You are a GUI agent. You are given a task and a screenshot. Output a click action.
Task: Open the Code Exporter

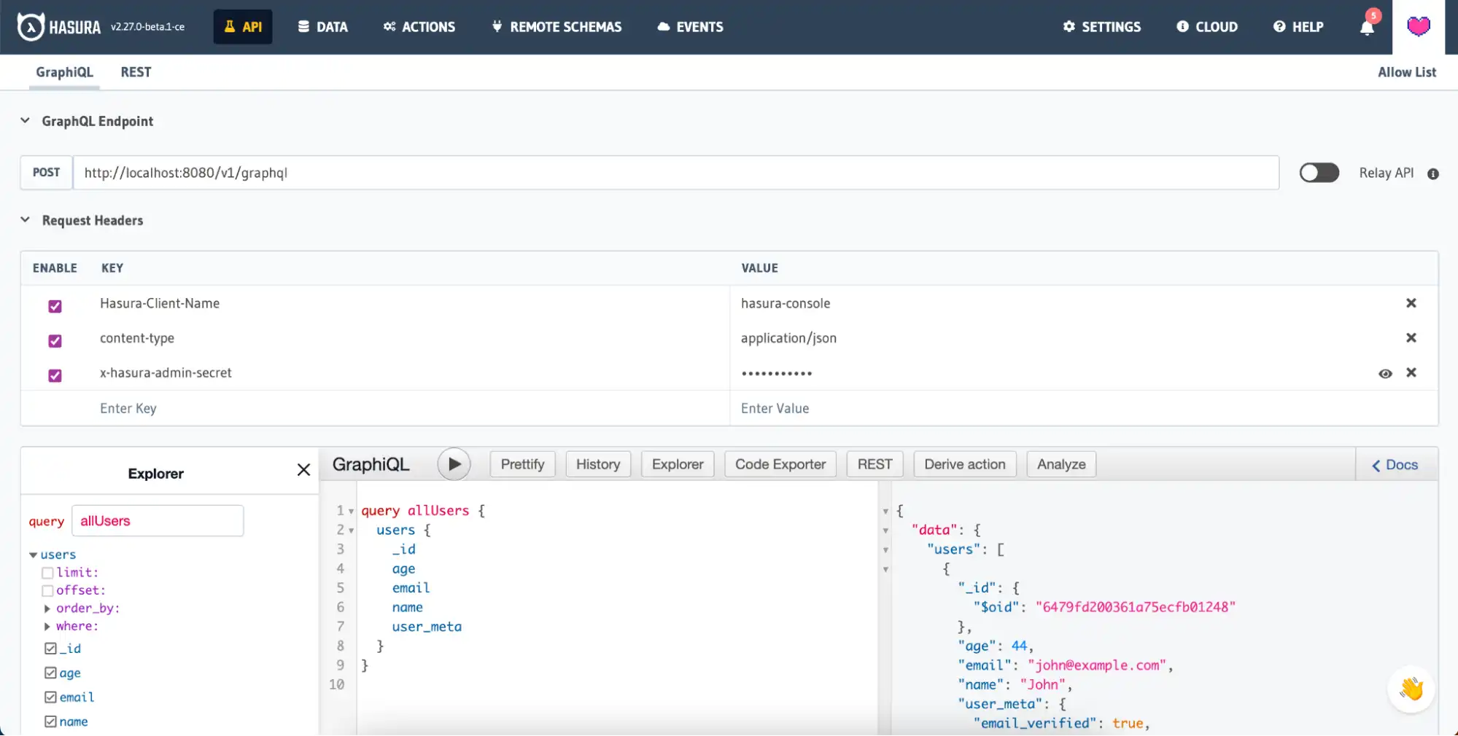coord(780,463)
